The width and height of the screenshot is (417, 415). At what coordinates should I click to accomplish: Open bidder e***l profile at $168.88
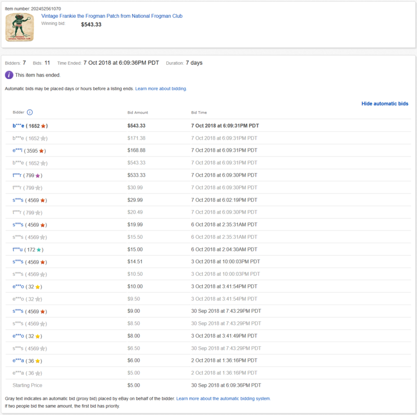pyautogui.click(x=17, y=151)
